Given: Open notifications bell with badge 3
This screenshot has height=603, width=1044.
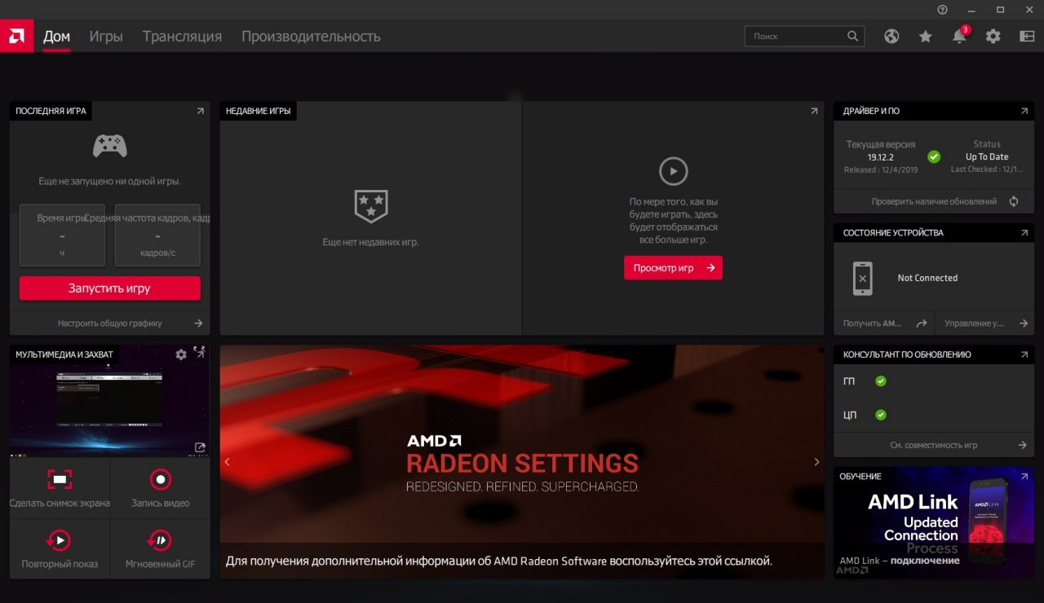Looking at the screenshot, I should (960, 35).
